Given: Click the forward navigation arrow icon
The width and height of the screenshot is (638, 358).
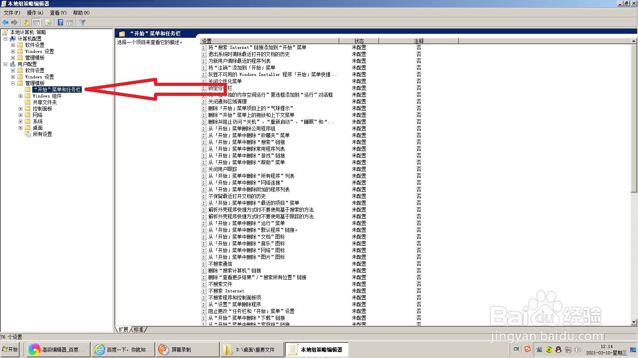Looking at the screenshot, I should pos(15,22).
